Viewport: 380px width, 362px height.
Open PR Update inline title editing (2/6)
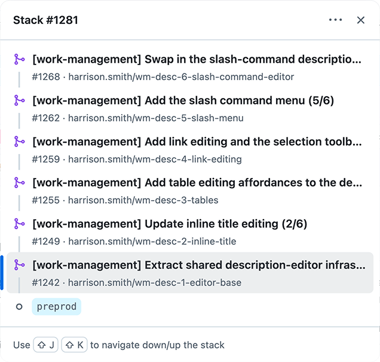coord(170,223)
